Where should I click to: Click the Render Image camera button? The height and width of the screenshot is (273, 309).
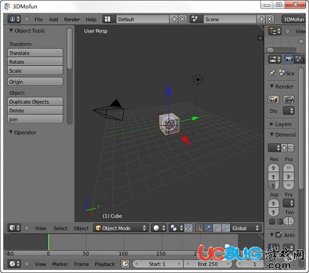point(273,99)
